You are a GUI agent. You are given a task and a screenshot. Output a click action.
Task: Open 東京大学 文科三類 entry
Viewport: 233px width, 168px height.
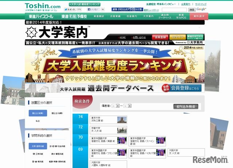pyautogui.click(x=108, y=120)
